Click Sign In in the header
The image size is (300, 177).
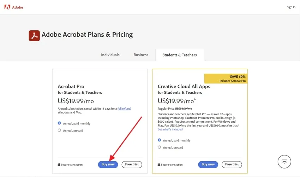click(291, 7)
